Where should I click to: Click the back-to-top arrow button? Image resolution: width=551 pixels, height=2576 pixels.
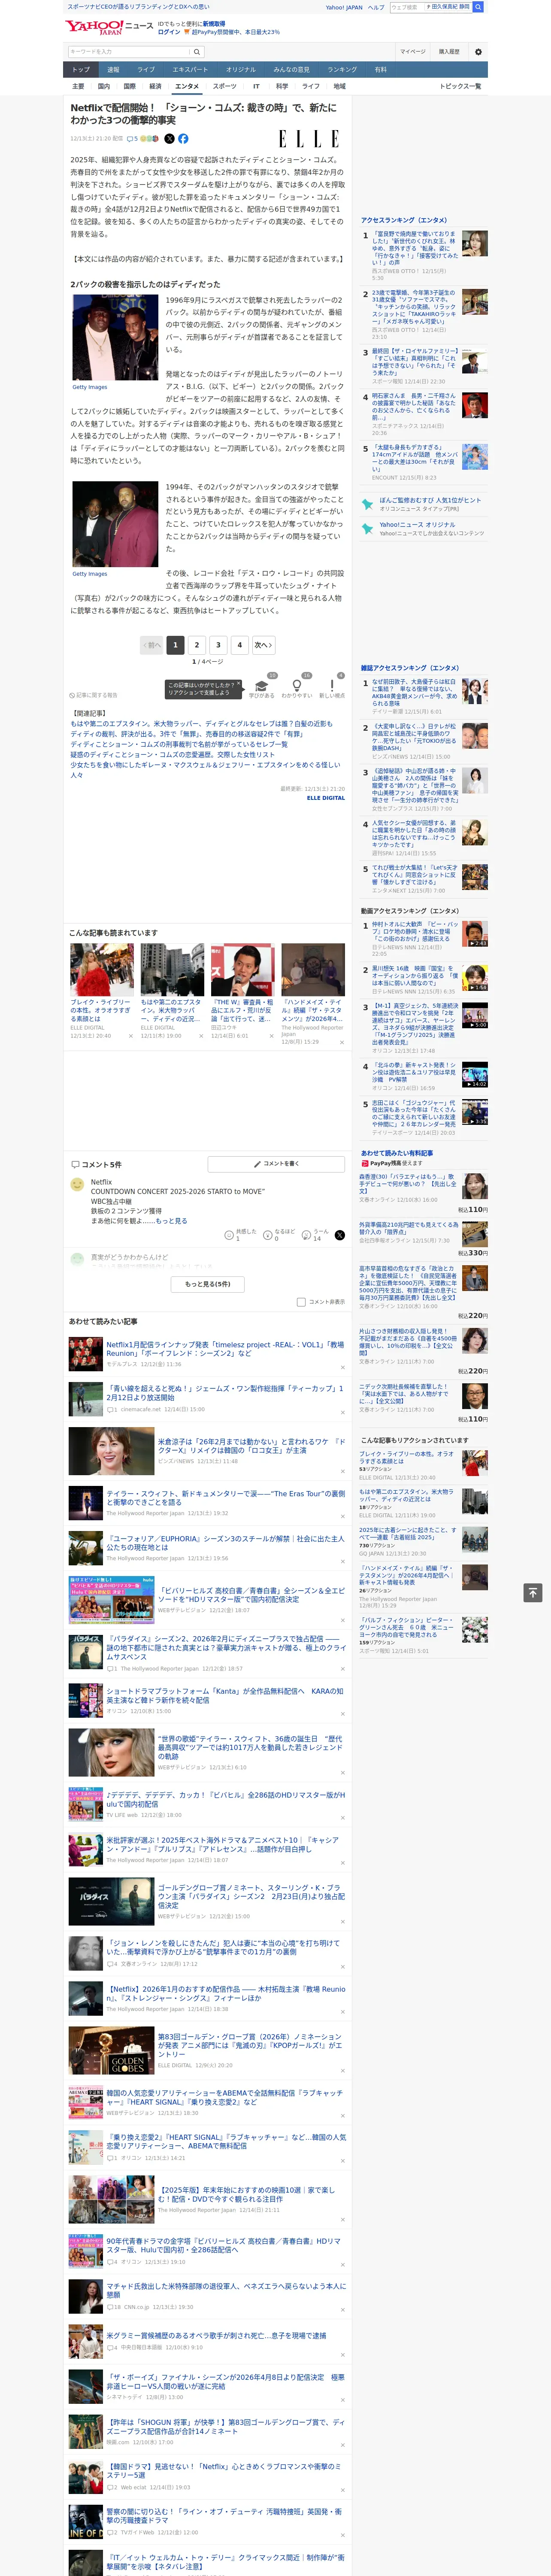(x=533, y=1592)
